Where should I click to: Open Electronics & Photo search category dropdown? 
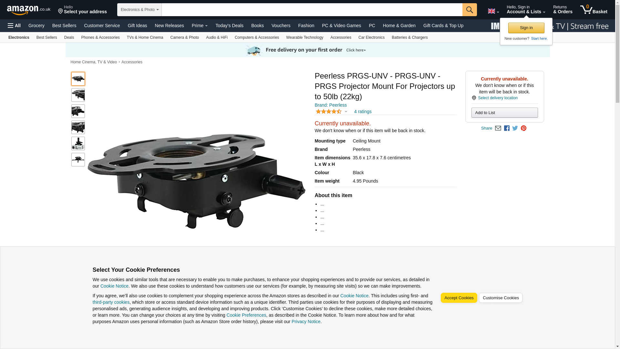tap(139, 10)
